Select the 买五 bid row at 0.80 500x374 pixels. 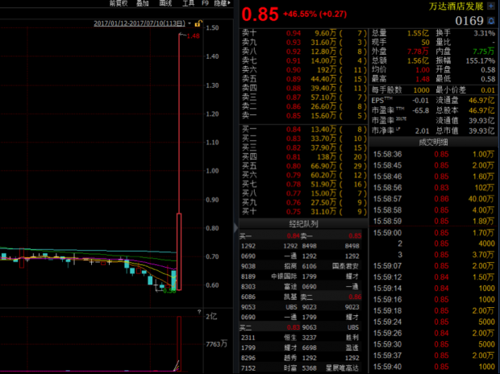[x=303, y=166]
